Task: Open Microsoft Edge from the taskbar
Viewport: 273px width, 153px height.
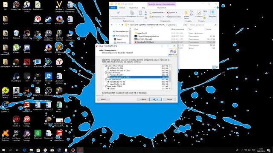Action: point(24,150)
